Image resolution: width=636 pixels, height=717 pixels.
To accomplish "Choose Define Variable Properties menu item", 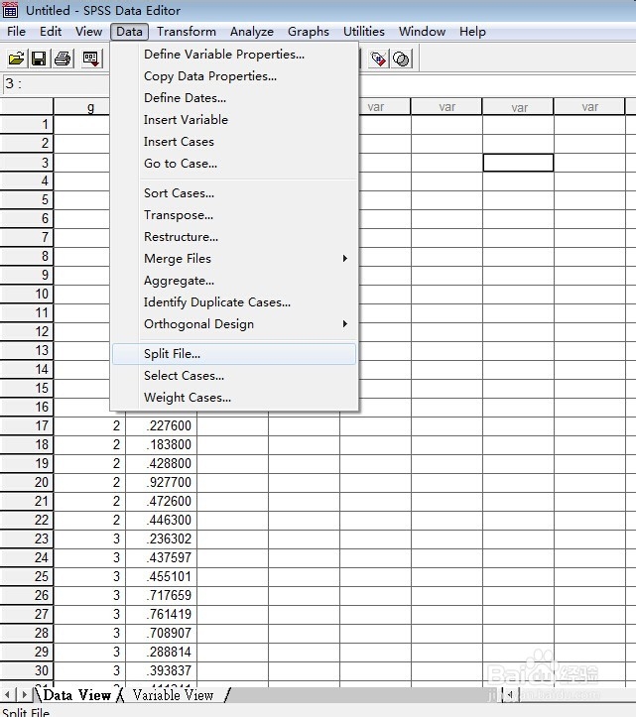I will pyautogui.click(x=234, y=55).
